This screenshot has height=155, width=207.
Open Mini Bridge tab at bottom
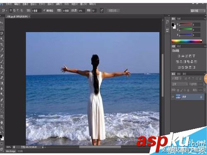tap(11, 151)
